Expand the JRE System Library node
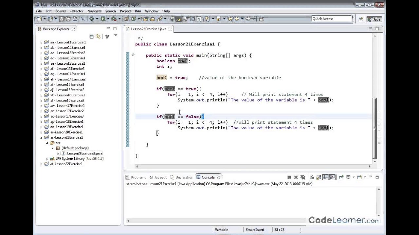The height and width of the screenshot is (235, 419). 47,159
